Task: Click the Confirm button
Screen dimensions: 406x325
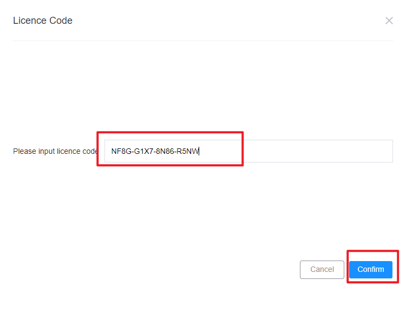Action: pyautogui.click(x=370, y=270)
